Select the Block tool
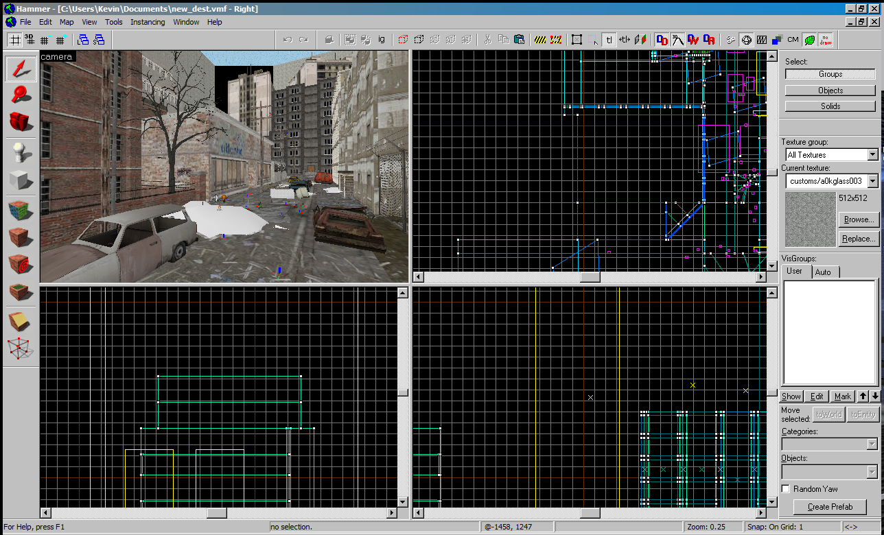This screenshot has width=884, height=535. click(x=21, y=180)
